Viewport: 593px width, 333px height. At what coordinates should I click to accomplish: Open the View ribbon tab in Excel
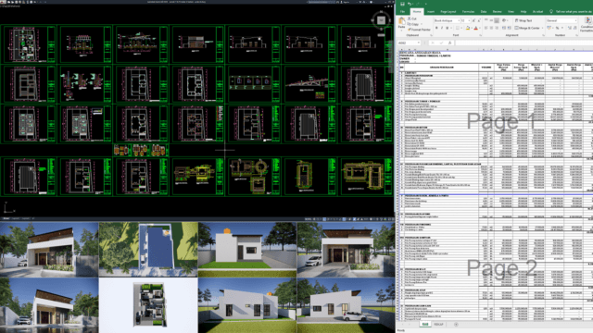pos(511,12)
